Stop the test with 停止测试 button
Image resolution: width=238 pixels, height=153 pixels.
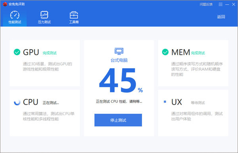coord(118,120)
